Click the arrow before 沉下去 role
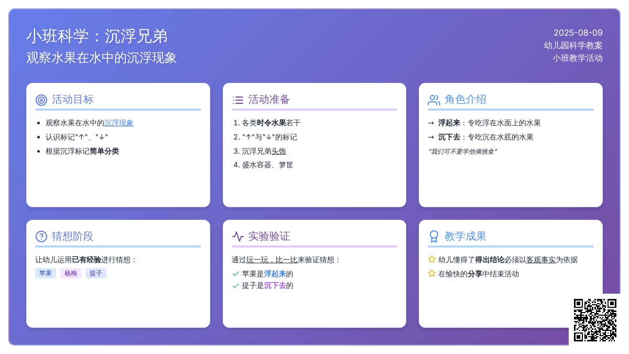 [431, 137]
